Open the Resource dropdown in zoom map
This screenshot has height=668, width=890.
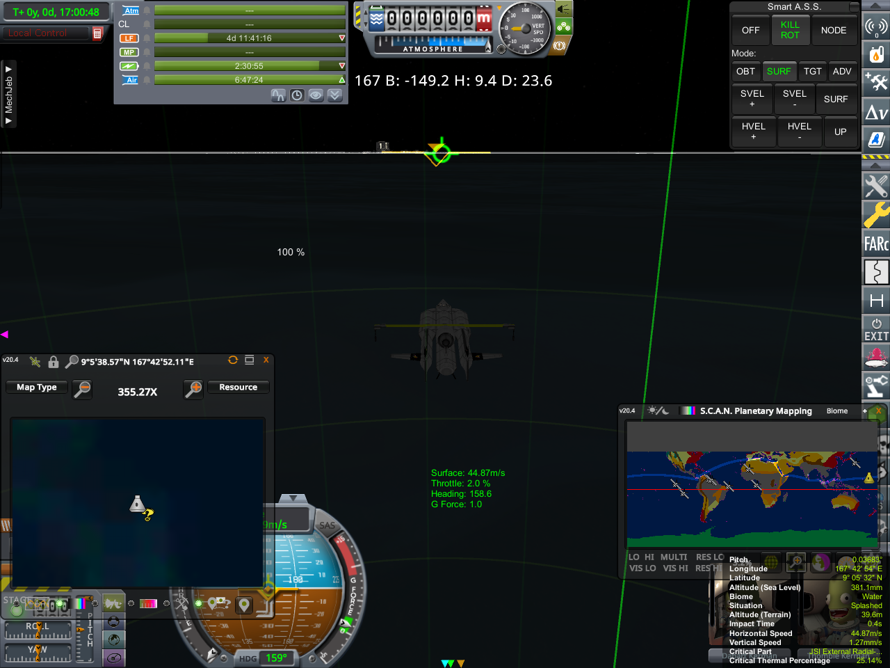coord(238,388)
